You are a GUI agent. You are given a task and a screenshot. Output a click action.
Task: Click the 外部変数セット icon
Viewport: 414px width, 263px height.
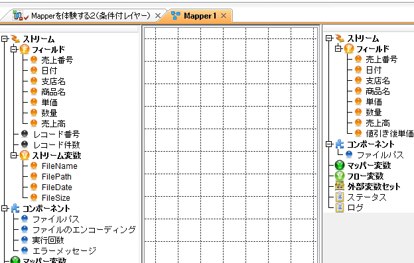click(x=340, y=186)
